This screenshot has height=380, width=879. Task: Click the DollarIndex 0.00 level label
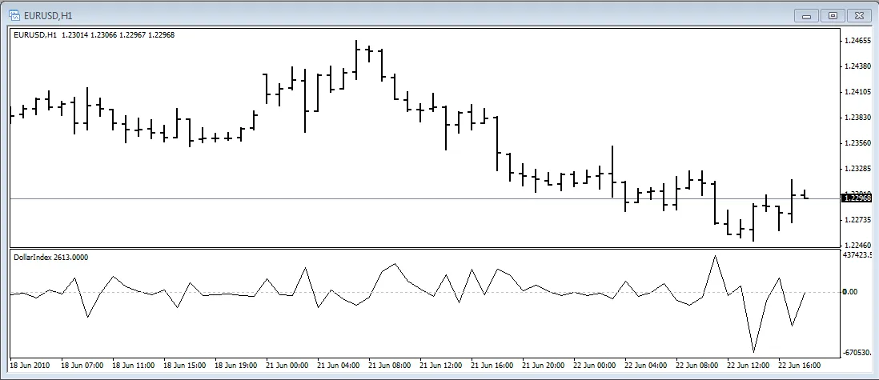pos(849,292)
